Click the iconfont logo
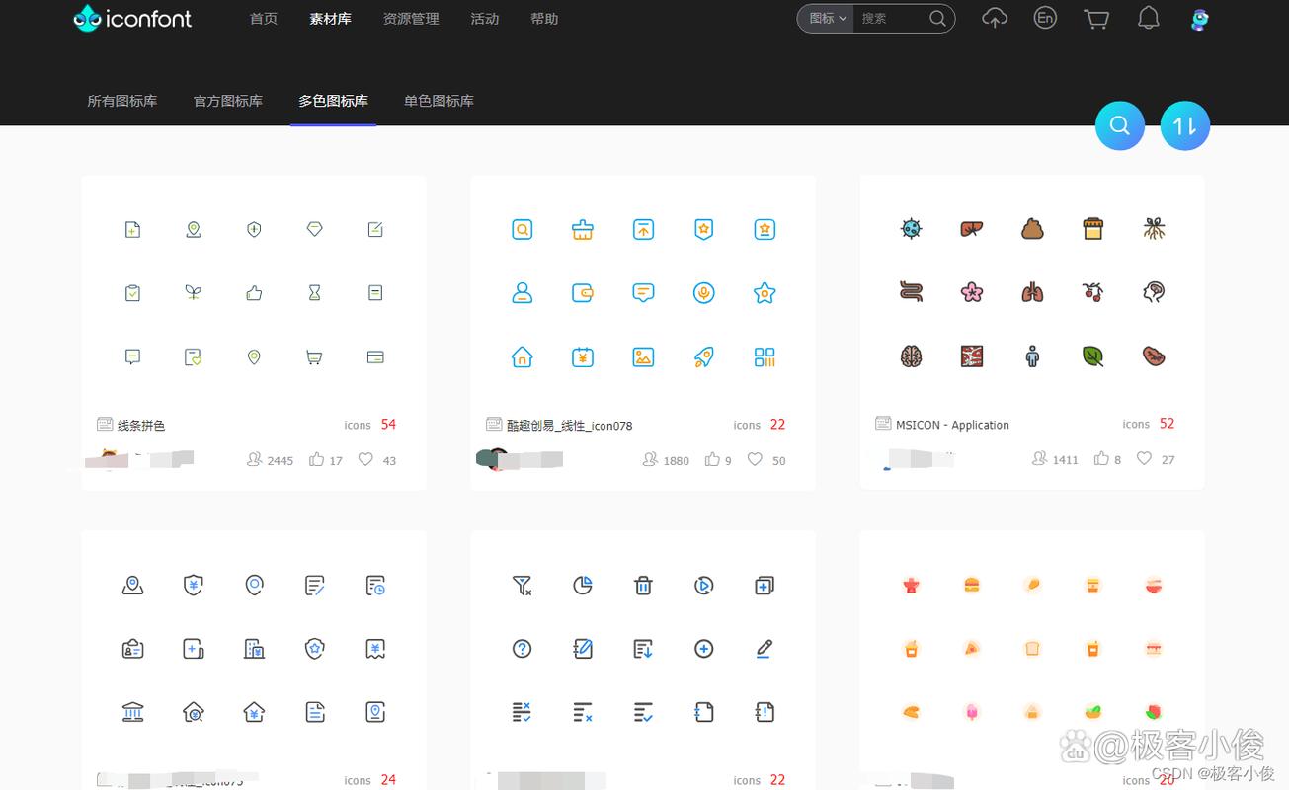Image resolution: width=1289 pixels, height=790 pixels. [x=131, y=18]
